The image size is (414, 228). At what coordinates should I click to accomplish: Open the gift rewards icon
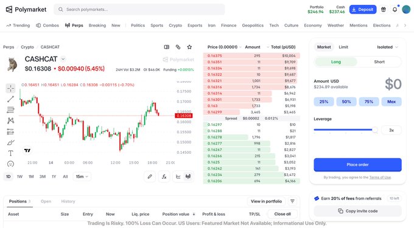[x=384, y=10]
